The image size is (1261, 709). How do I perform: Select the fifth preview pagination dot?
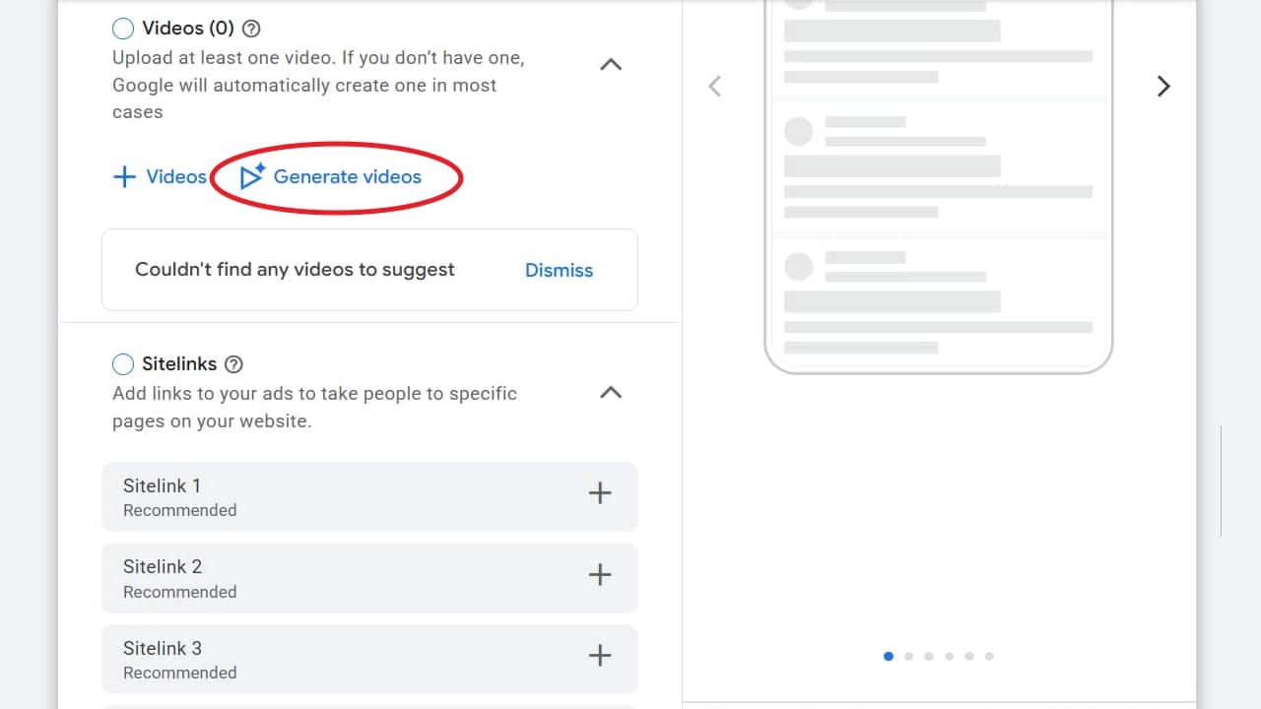point(969,656)
